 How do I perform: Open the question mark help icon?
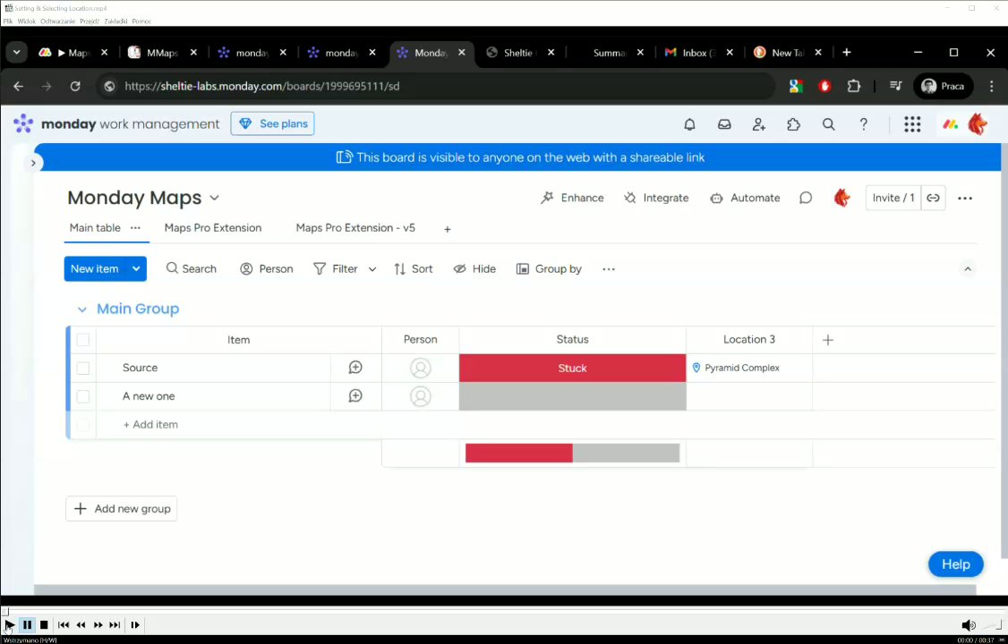tap(863, 124)
